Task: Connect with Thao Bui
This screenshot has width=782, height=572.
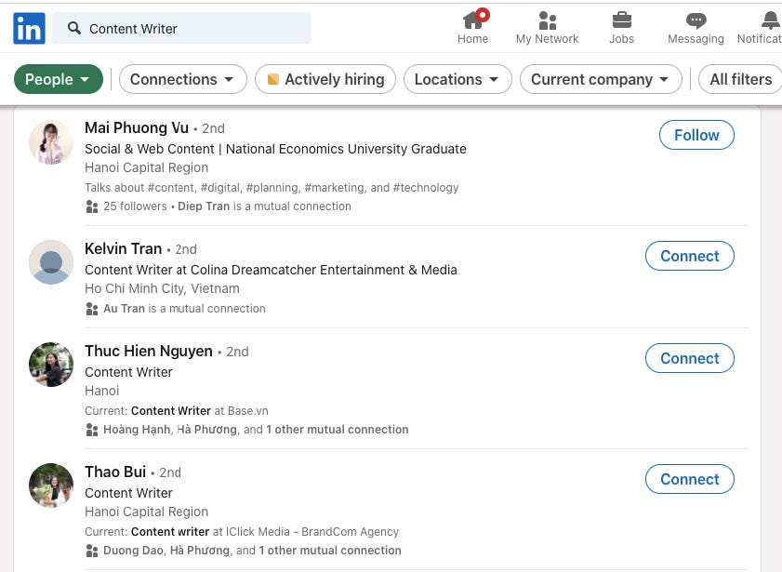Action: 689,479
